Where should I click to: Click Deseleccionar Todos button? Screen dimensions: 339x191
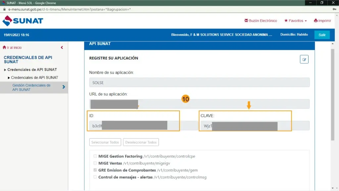click(141, 142)
